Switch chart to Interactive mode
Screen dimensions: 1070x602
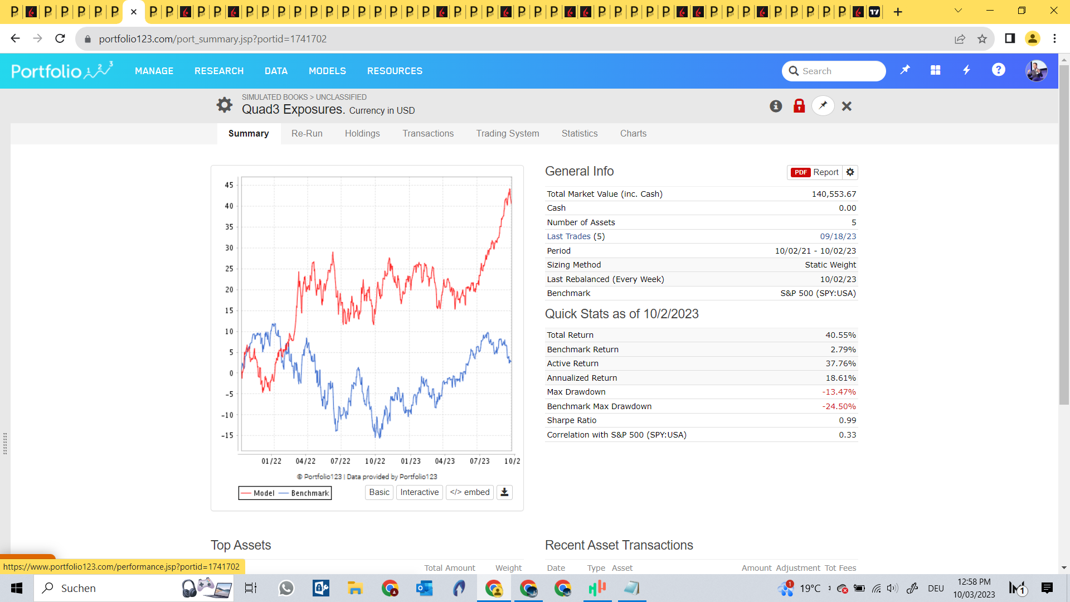pos(419,492)
